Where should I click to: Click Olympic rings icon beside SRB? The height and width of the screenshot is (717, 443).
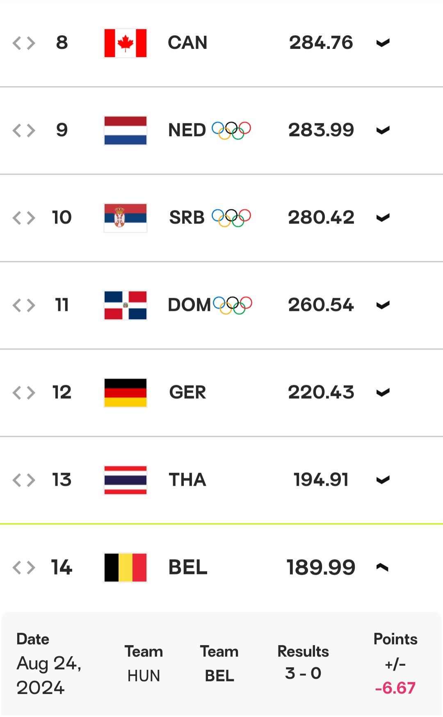(231, 218)
